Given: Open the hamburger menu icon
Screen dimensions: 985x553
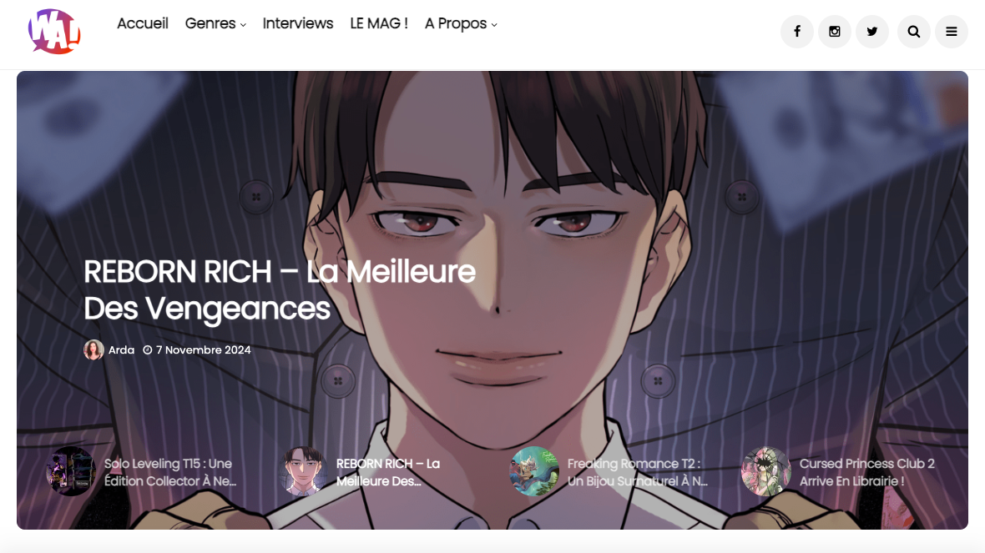Looking at the screenshot, I should [x=951, y=32].
